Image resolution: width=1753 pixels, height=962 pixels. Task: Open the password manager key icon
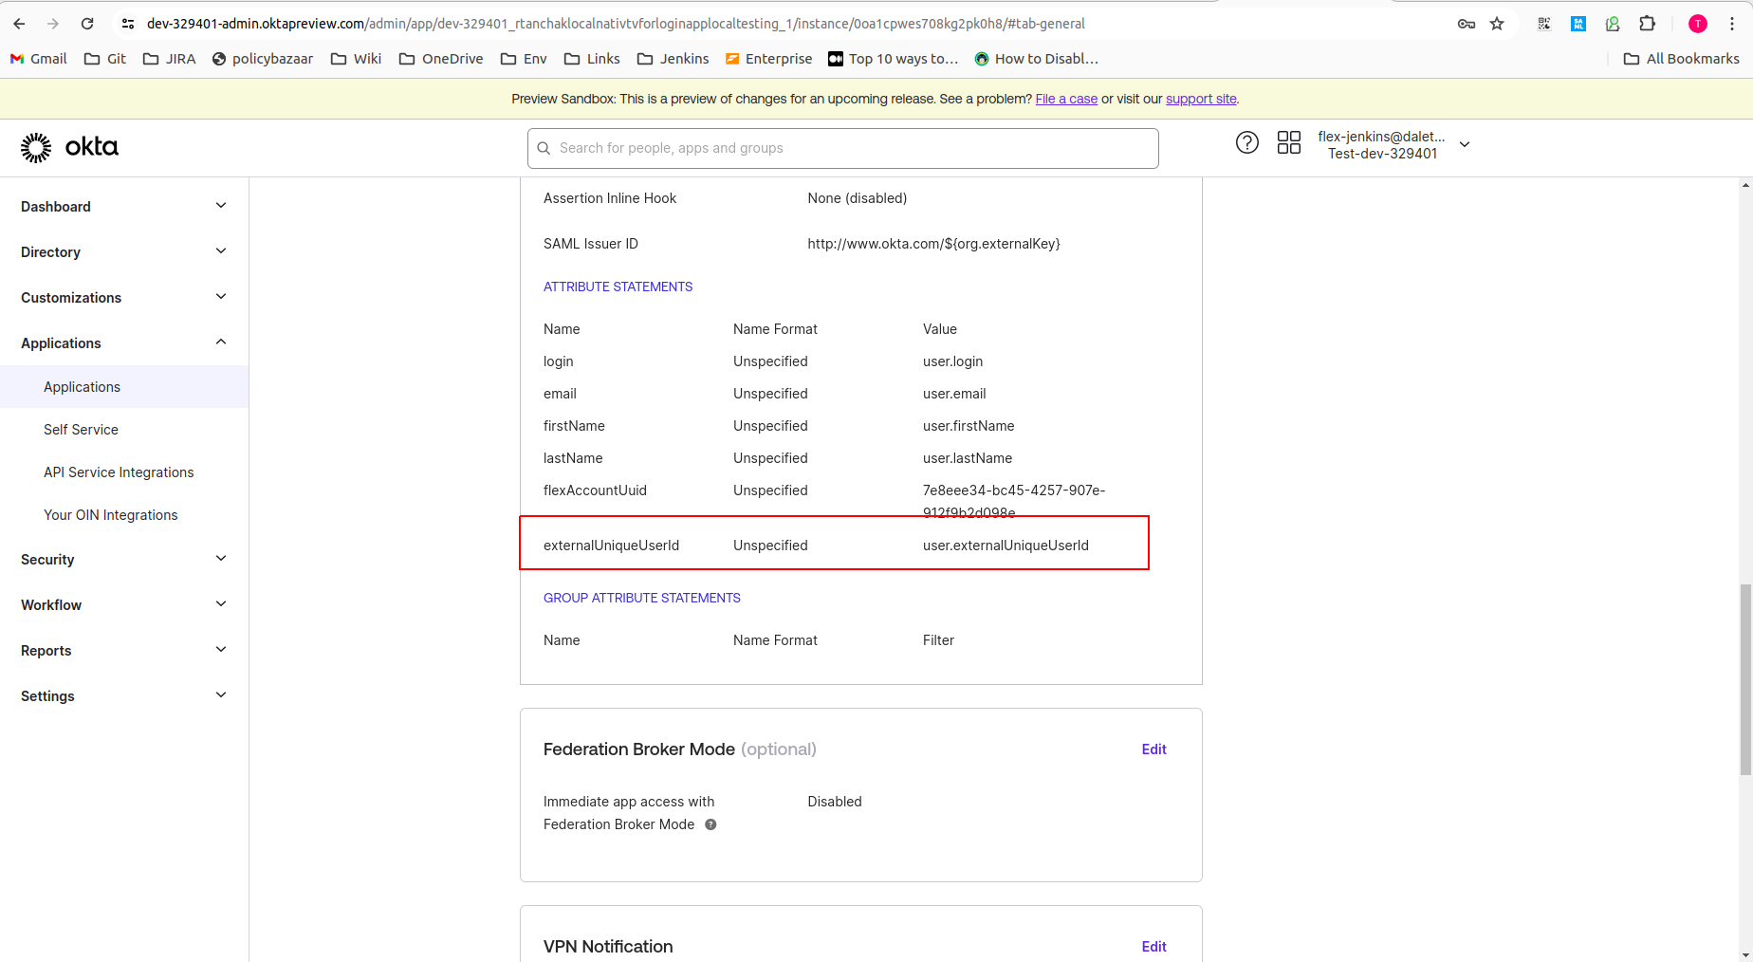point(1466,24)
